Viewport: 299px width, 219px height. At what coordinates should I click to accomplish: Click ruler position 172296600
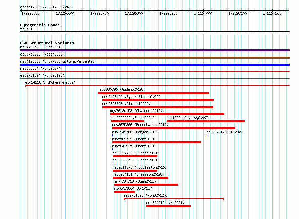click(x=65, y=13)
